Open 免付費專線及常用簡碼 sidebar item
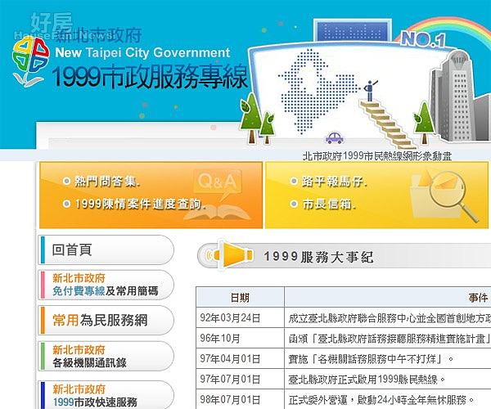The width and height of the screenshot is (491, 409). 106,285
